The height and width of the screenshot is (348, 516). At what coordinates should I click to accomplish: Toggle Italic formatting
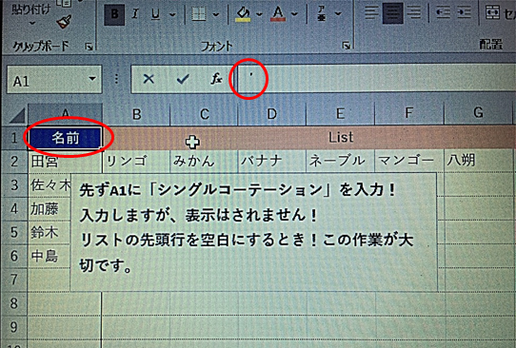(x=135, y=14)
